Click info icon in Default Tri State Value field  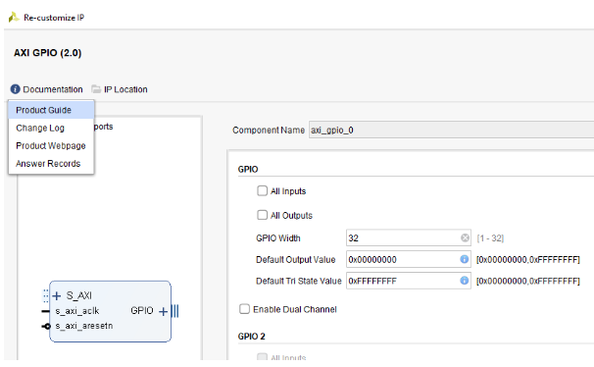coord(464,281)
